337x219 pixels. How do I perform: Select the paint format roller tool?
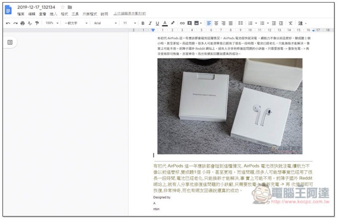pyautogui.click(x=37, y=23)
